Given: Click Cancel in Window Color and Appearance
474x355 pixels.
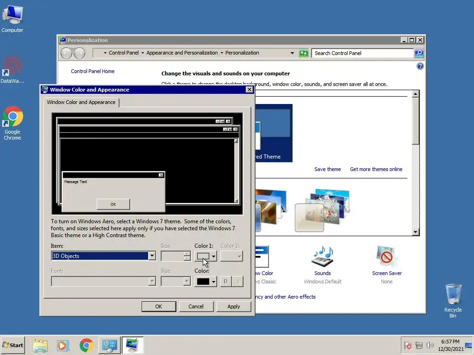Looking at the screenshot, I should (196, 306).
